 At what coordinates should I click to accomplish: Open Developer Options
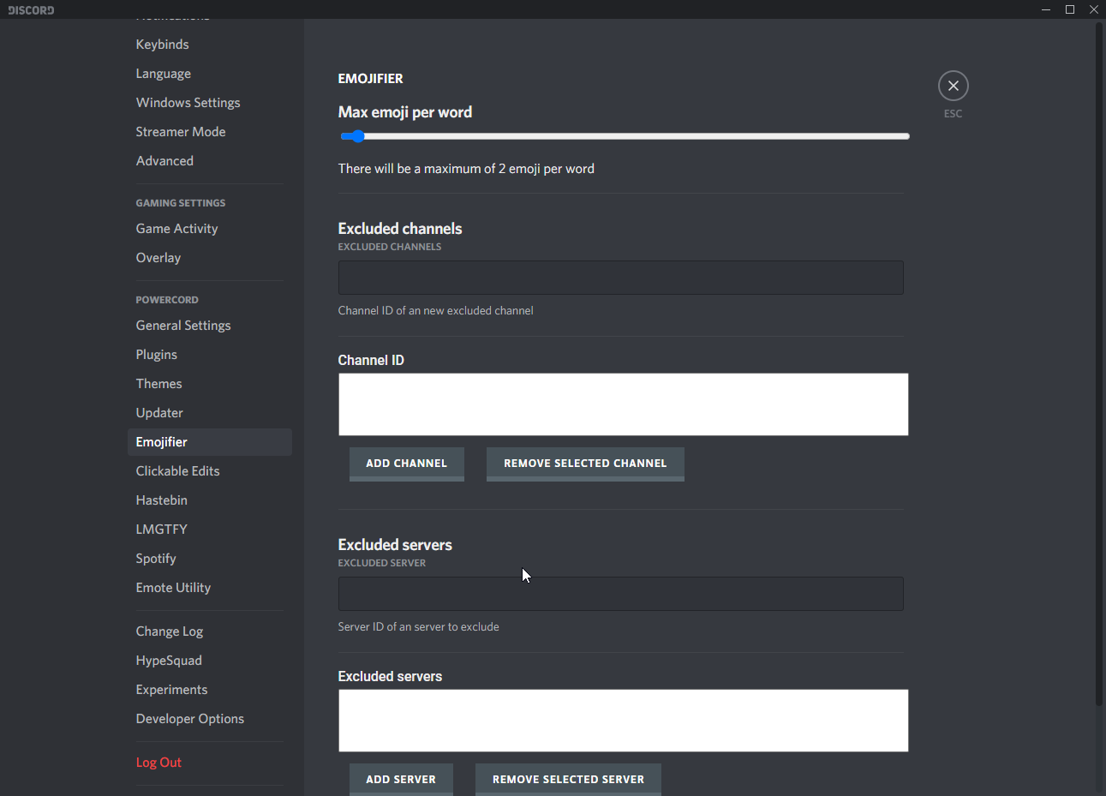[209, 719]
